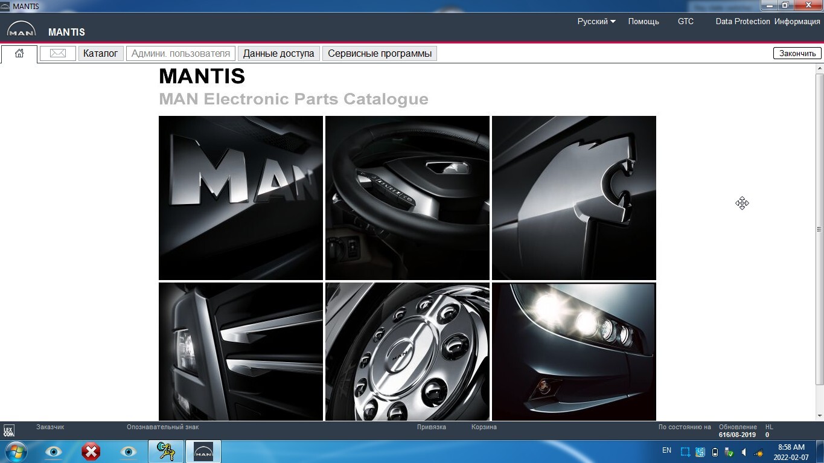824x463 pixels.
Task: Open the Data Protection link
Action: click(743, 21)
